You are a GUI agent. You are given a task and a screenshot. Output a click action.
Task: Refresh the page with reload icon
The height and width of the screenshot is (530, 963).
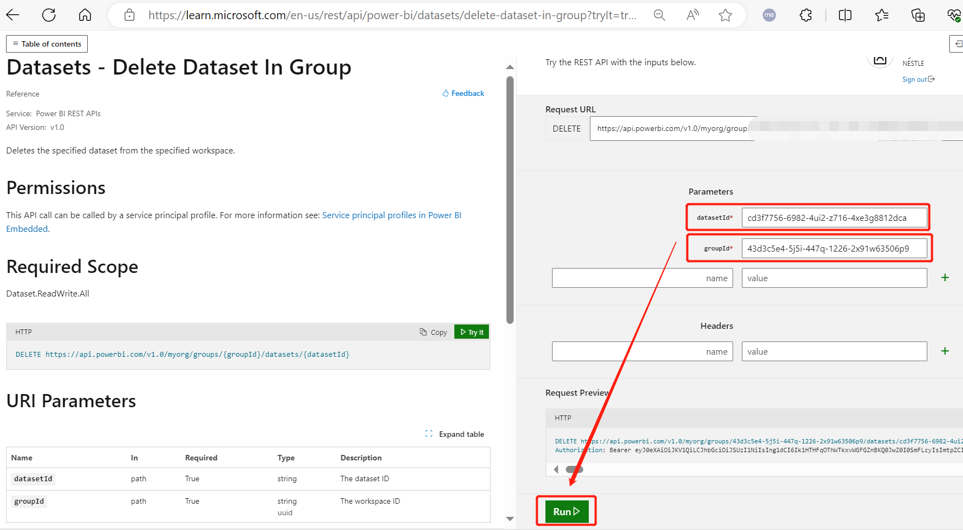point(49,15)
